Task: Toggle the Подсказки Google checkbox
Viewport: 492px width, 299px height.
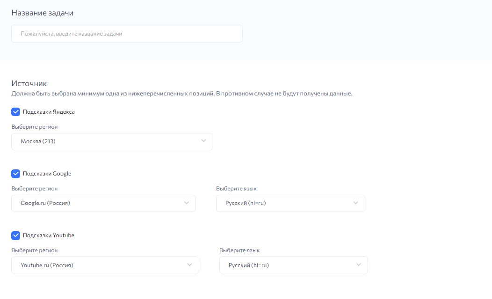Action: (16, 174)
